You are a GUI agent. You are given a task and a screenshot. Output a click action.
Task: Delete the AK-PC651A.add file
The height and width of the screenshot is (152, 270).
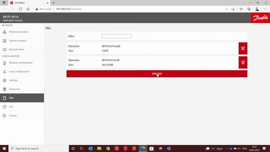coord(243,49)
